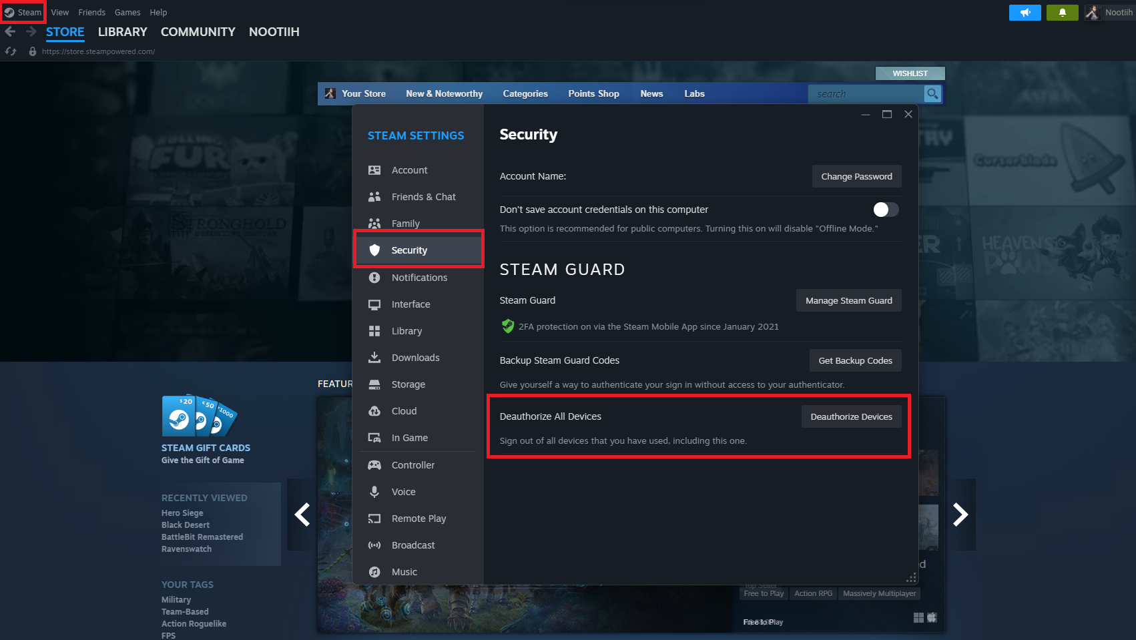The image size is (1136, 640).
Task: Click the store search magnifier icon
Action: click(x=932, y=94)
